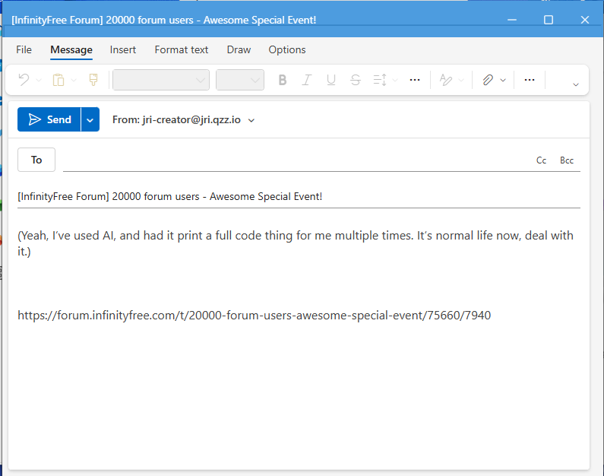Select the Format Painter icon
The image size is (604, 476).
(93, 80)
